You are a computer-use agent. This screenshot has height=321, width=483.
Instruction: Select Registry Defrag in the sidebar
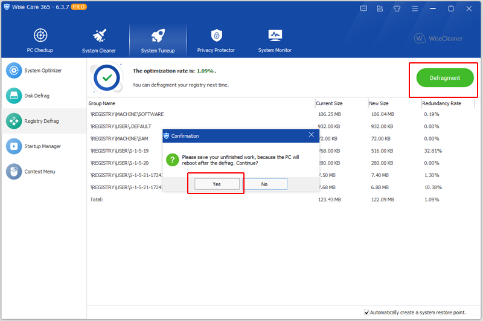[43, 121]
